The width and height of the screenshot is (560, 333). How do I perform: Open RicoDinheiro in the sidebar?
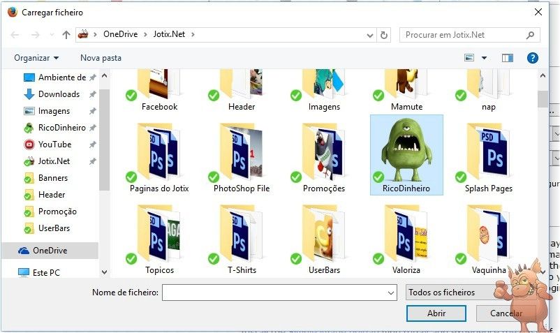coord(54,128)
